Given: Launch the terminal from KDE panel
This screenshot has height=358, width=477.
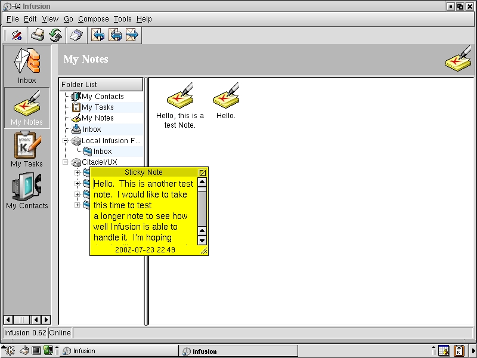Looking at the screenshot, I should click(36, 351).
